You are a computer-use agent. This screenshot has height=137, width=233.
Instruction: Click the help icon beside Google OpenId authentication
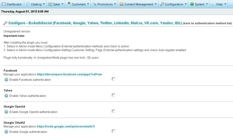6,112
